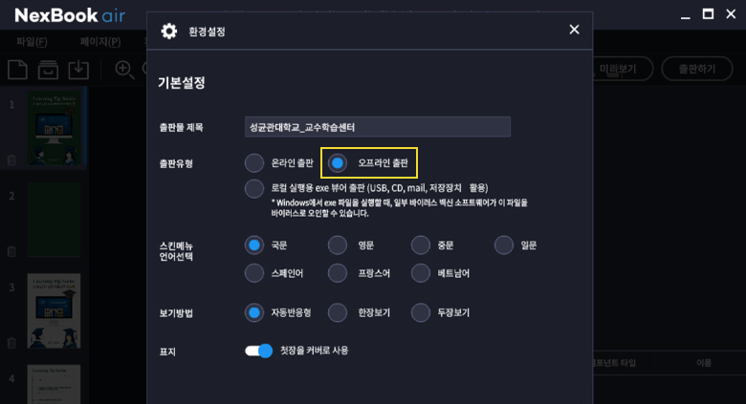Viewport: 746px width, 404px height.
Task: Click the trash icon under page 1
Action: [11, 160]
